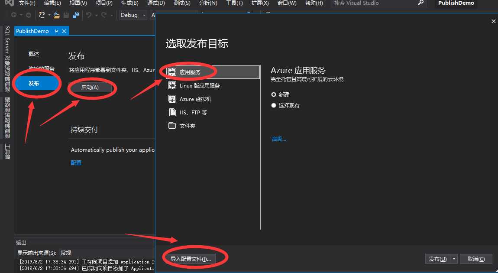The image size is (498, 273).
Task: Open the 工具箱 side panel
Action: click(7, 152)
